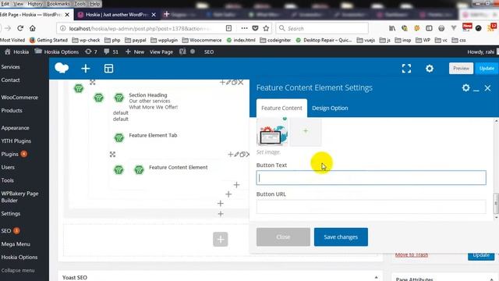Click View Page in the admin bar
The height and width of the screenshot is (281, 499).
[161, 52]
